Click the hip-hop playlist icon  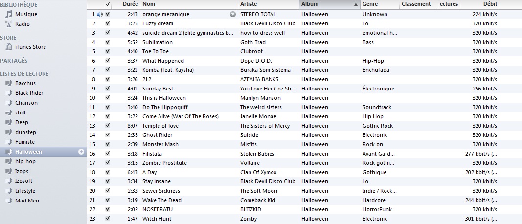(9, 161)
